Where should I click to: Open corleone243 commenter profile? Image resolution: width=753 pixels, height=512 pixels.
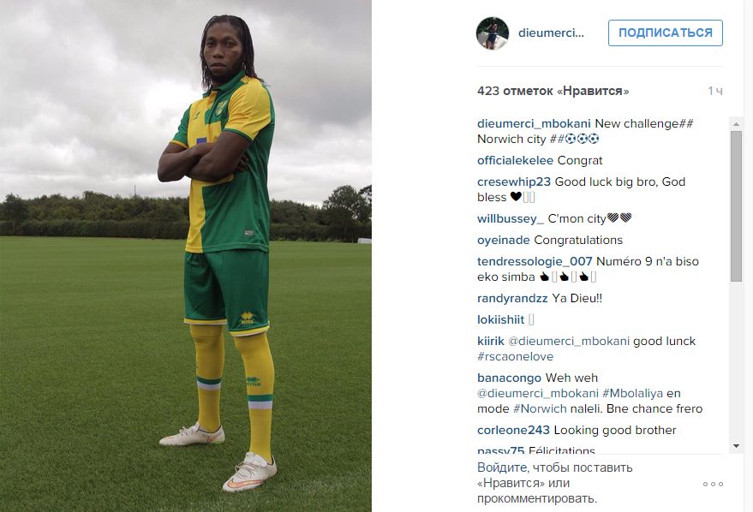(513, 430)
